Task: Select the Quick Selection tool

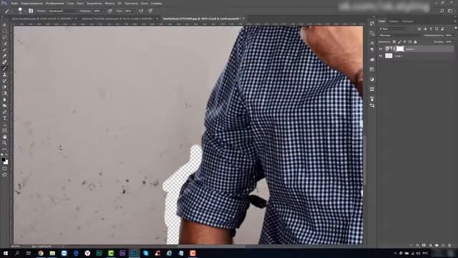Action: (4, 44)
